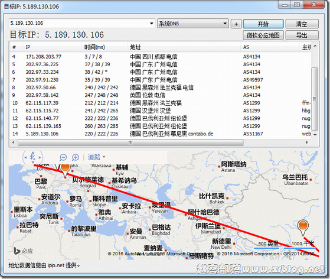Select row with IP 62.115.139.165
The width and height of the screenshot is (330, 279).
161,126
